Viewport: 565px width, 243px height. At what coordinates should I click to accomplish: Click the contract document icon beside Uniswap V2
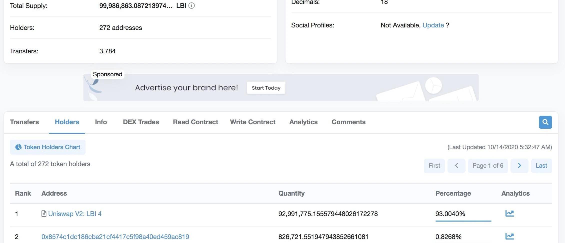[x=44, y=214]
